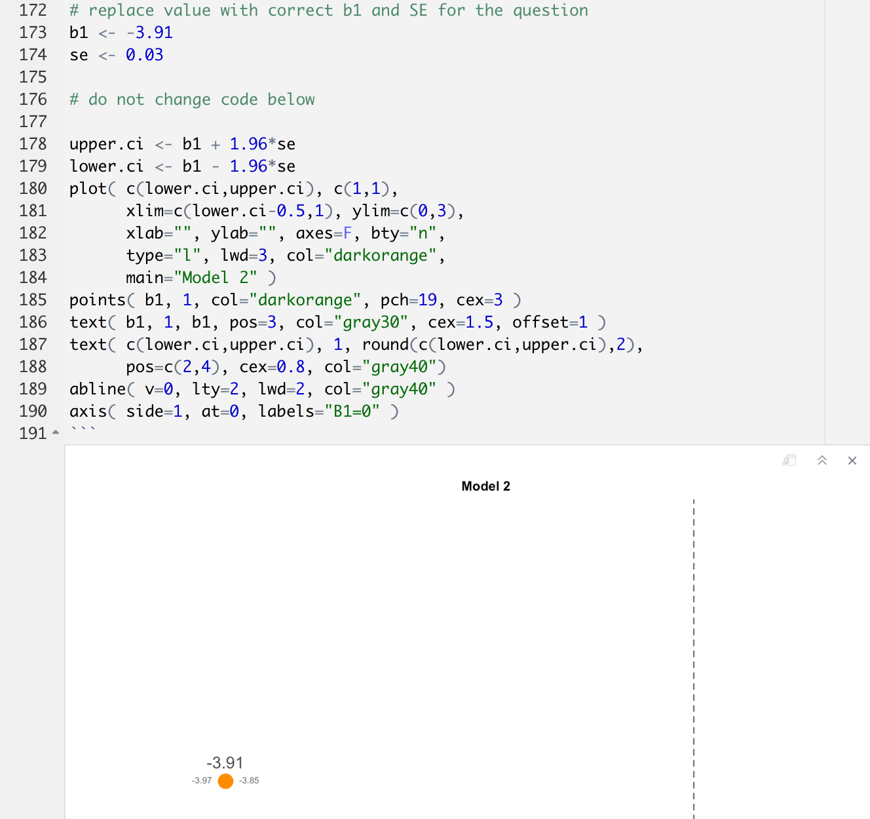This screenshot has height=819, width=870.
Task: Click the -3.91 label above the point
Action: (x=223, y=763)
